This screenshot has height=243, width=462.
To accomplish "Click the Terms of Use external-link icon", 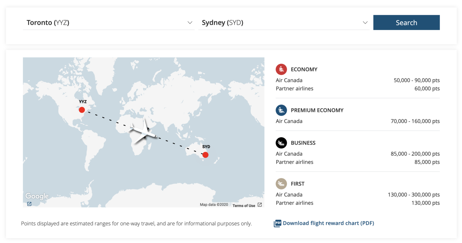I will pos(260,205).
